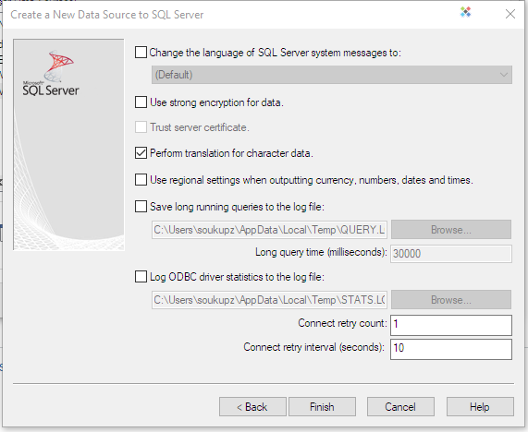Open the (Default) language dropdown
The width and height of the screenshot is (528, 432).
point(332,75)
